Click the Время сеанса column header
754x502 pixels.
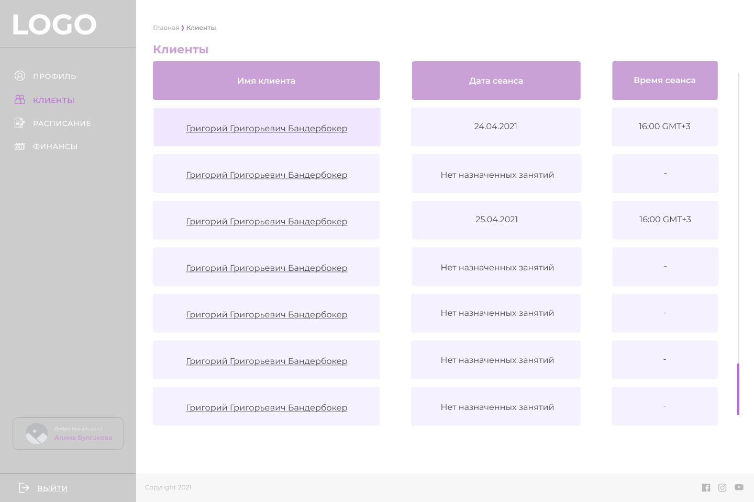(x=664, y=80)
